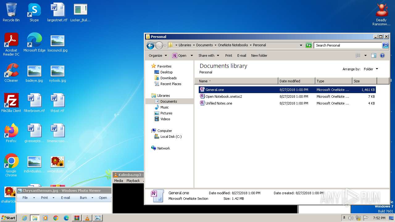Change view using the Views icon

[x=358, y=55]
